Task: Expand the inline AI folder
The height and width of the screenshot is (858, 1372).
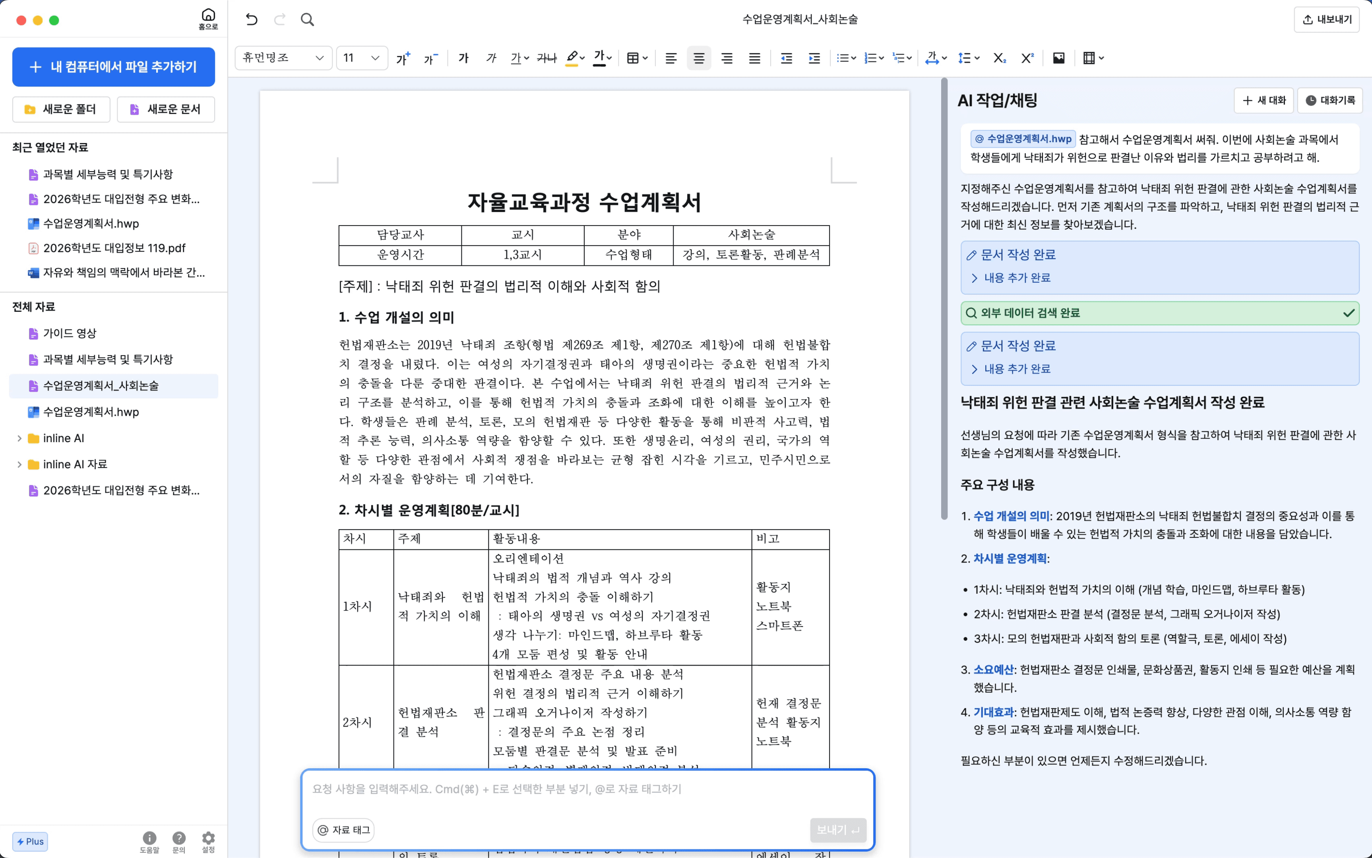Action: point(19,438)
